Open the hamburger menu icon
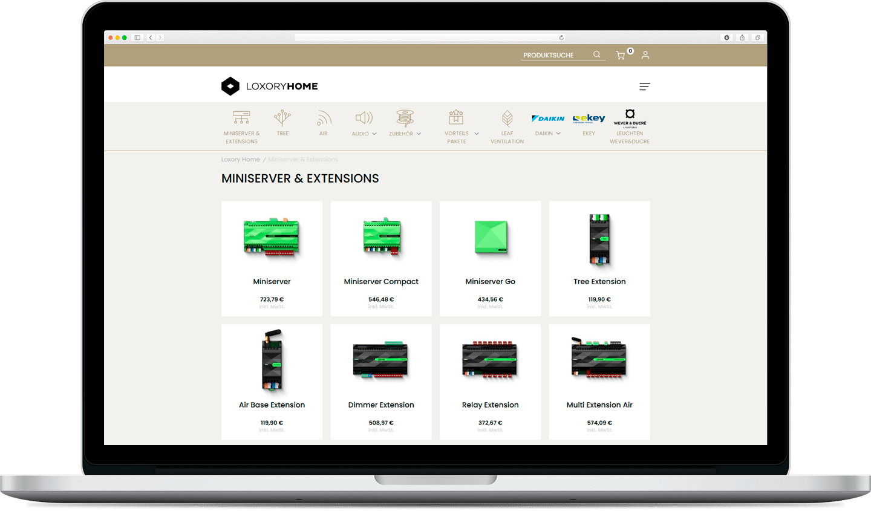Image resolution: width=871 pixels, height=511 pixels. [x=645, y=86]
